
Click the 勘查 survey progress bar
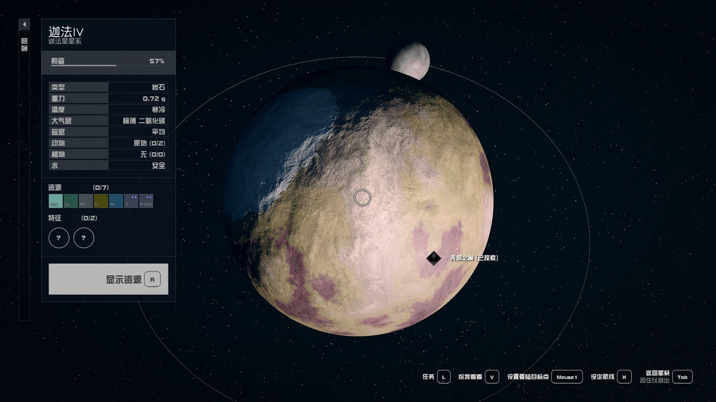(x=108, y=62)
